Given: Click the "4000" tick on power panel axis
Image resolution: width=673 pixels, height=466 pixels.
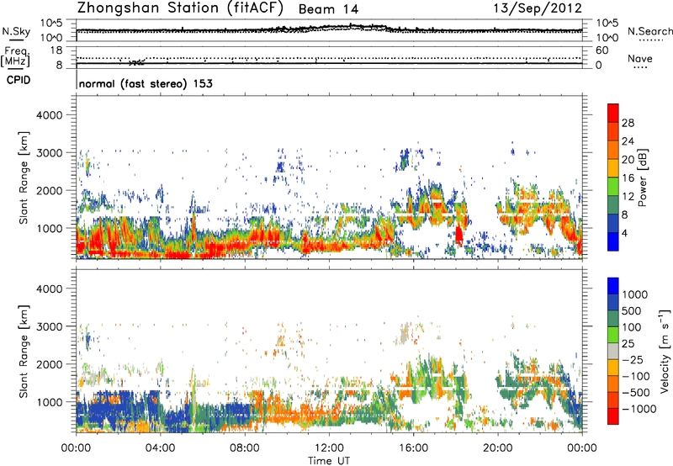Looking at the screenshot, I should tap(49, 115).
